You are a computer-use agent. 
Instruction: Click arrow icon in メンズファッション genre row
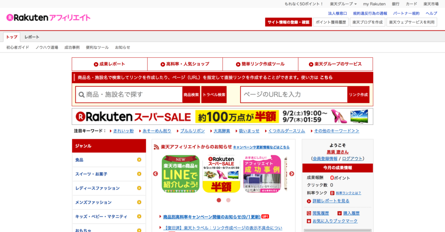[139, 202]
